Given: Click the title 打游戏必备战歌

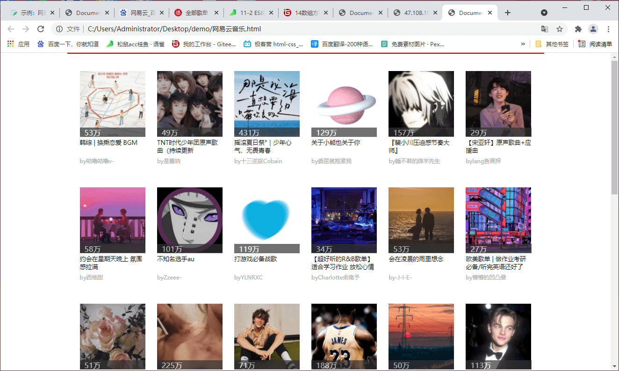Looking at the screenshot, I should 255,259.
